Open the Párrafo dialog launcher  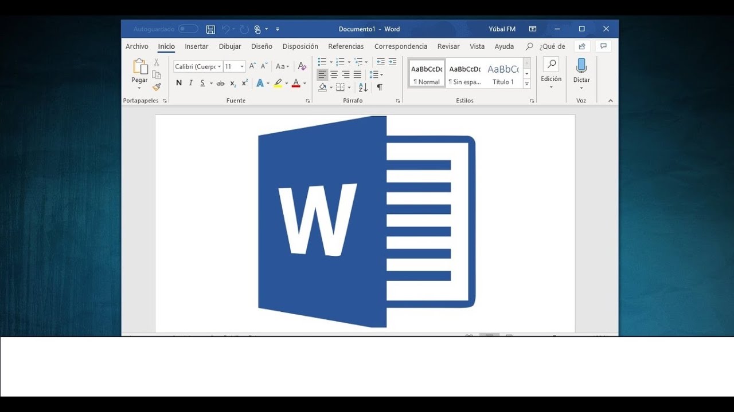click(398, 101)
